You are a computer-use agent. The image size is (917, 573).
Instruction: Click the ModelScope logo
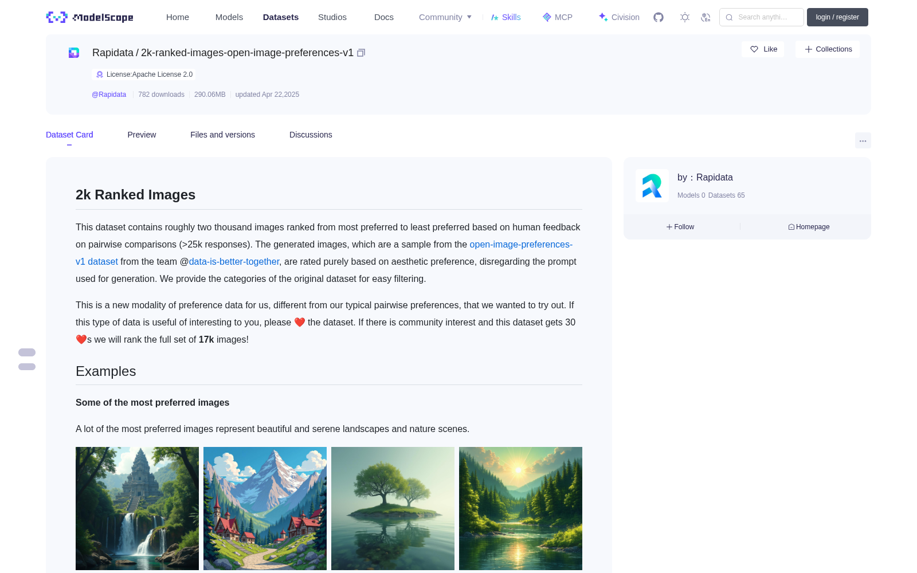[x=89, y=17]
